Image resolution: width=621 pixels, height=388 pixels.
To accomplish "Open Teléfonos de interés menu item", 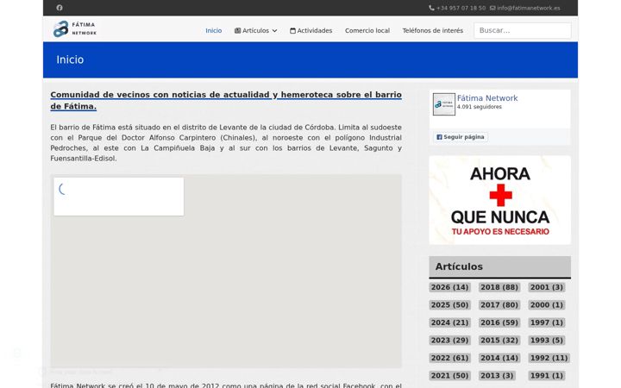I will coord(432,30).
